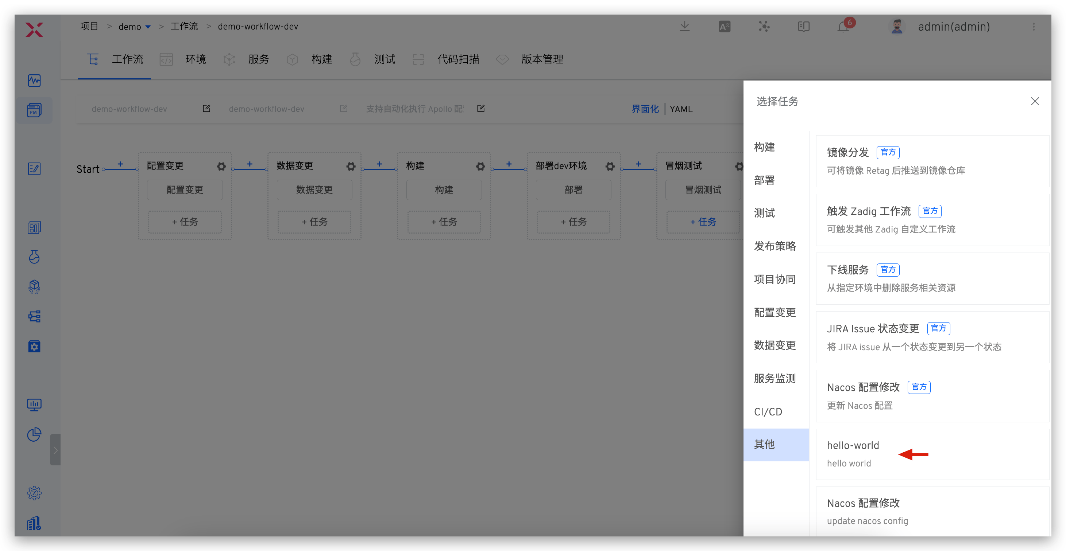The image size is (1066, 551).
Task: Open the admin user menu dots
Action: (1033, 27)
